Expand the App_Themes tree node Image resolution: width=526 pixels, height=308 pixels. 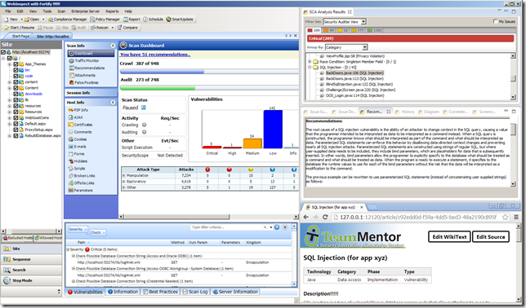[10, 64]
